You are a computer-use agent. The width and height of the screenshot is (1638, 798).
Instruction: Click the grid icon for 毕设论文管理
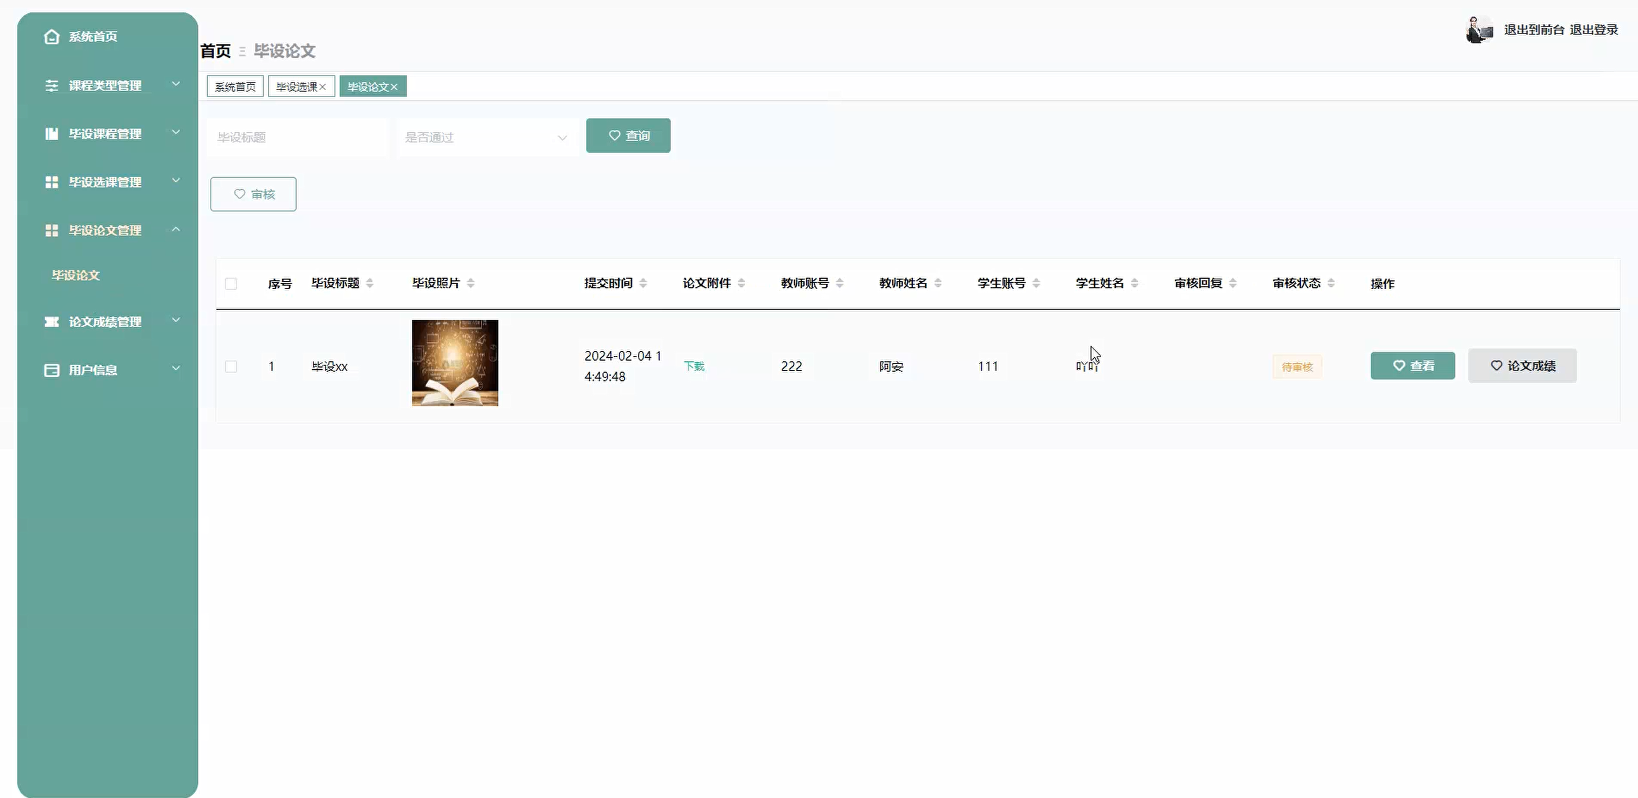(x=51, y=230)
